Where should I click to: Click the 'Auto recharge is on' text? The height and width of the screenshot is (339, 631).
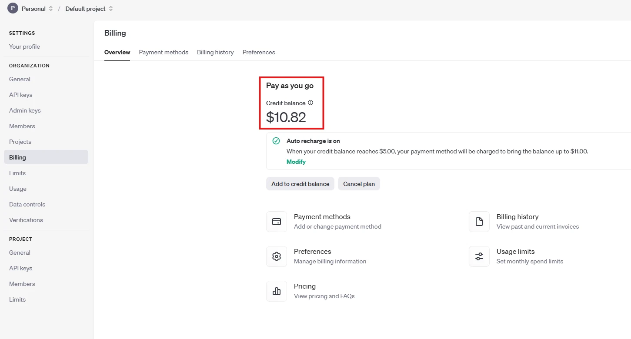point(313,141)
